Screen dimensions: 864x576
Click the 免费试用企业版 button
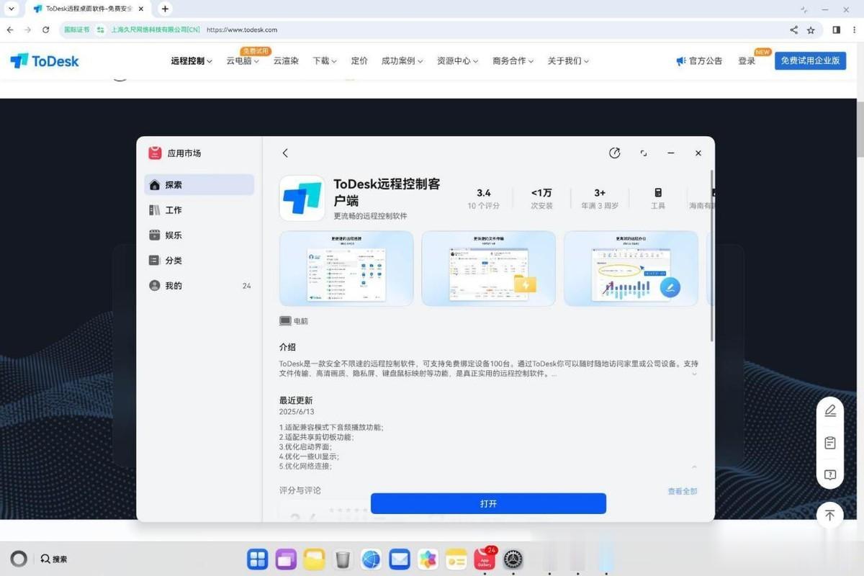(810, 60)
